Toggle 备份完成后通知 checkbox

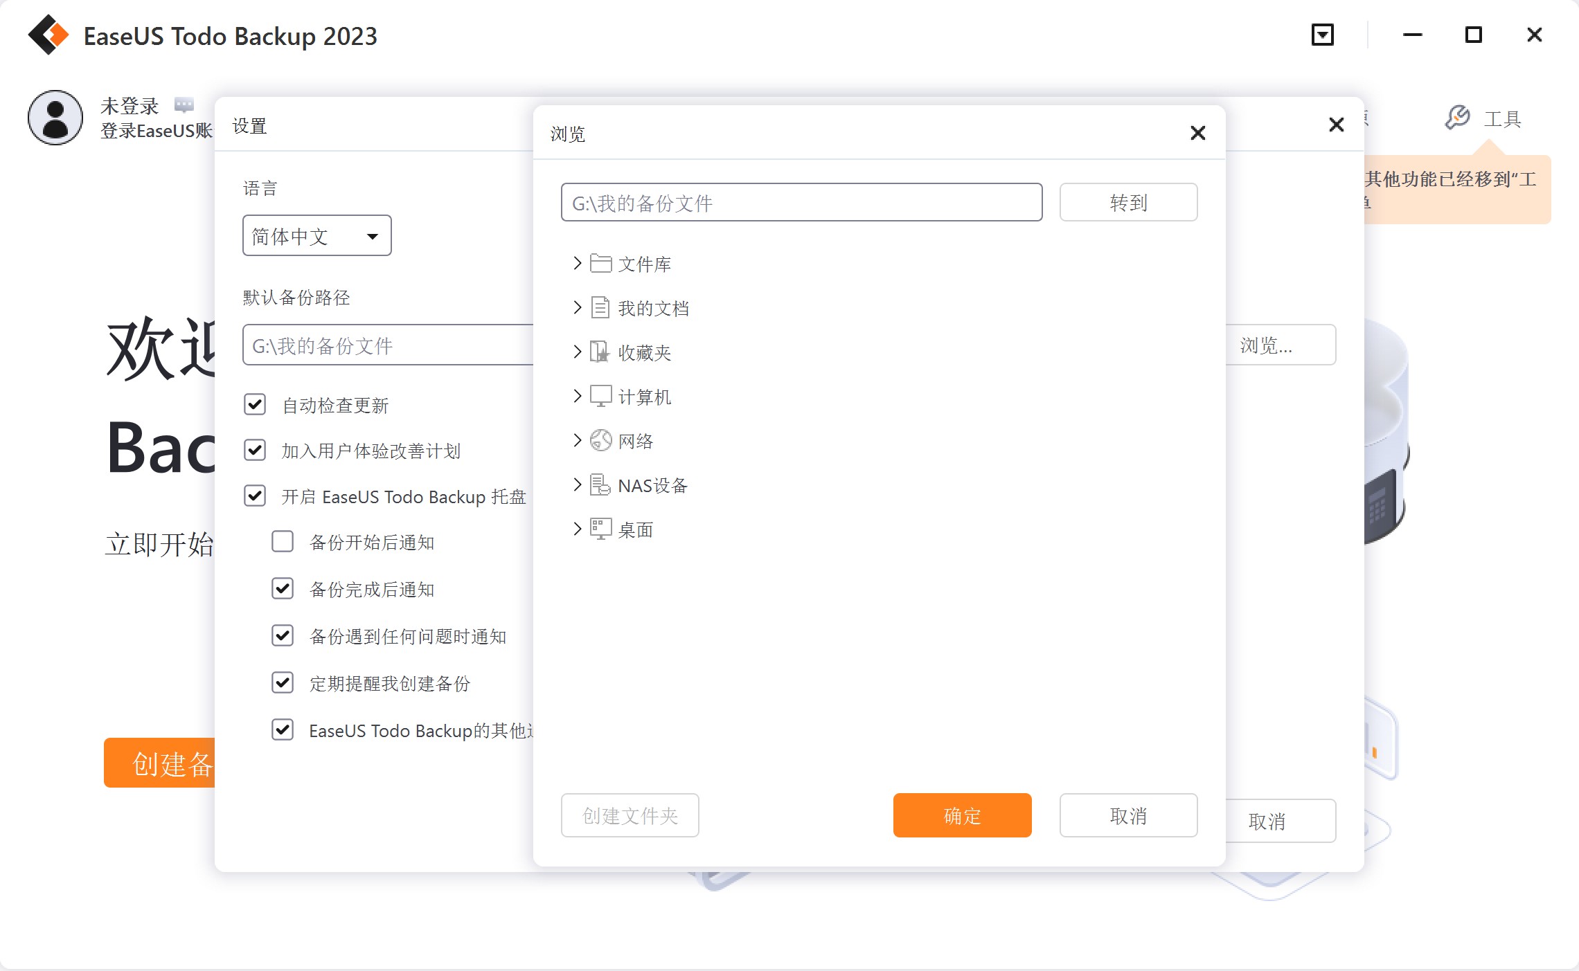point(283,588)
